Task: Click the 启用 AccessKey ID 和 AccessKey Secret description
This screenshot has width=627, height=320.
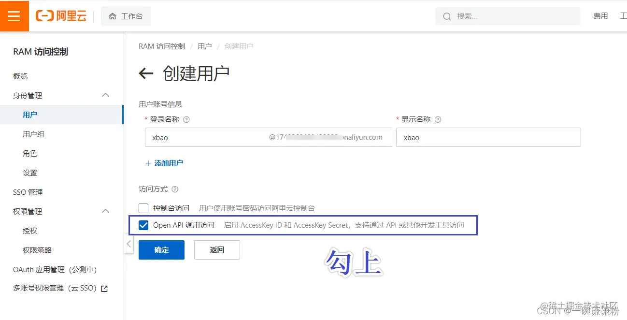Action: pyautogui.click(x=343, y=225)
